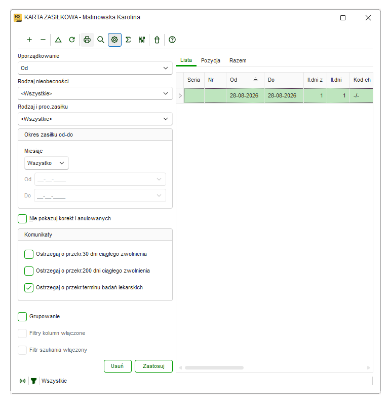Open the Od date picker dropdown arrow

(x=159, y=179)
